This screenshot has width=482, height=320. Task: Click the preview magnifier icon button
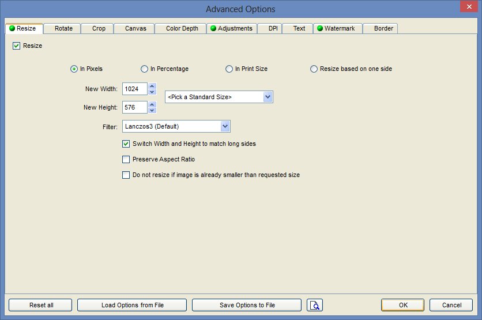315,305
